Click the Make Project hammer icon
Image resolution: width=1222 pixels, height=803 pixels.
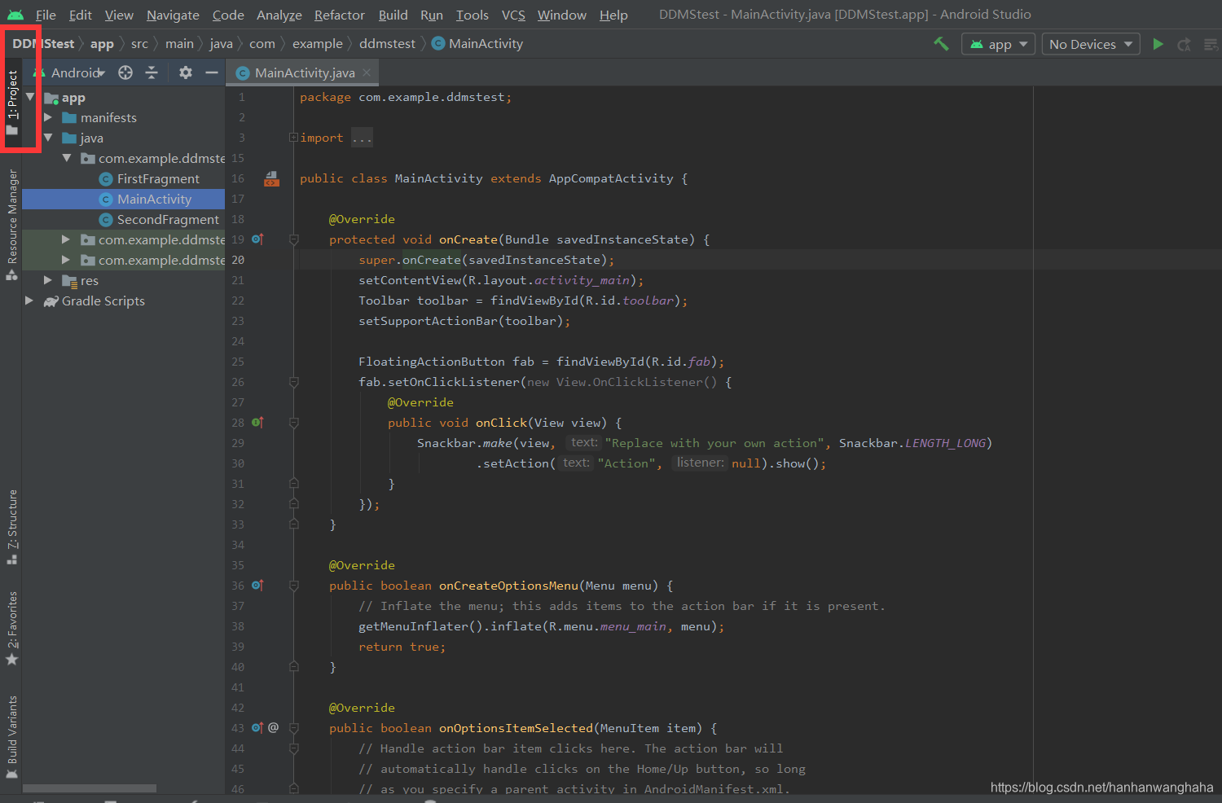point(941,44)
